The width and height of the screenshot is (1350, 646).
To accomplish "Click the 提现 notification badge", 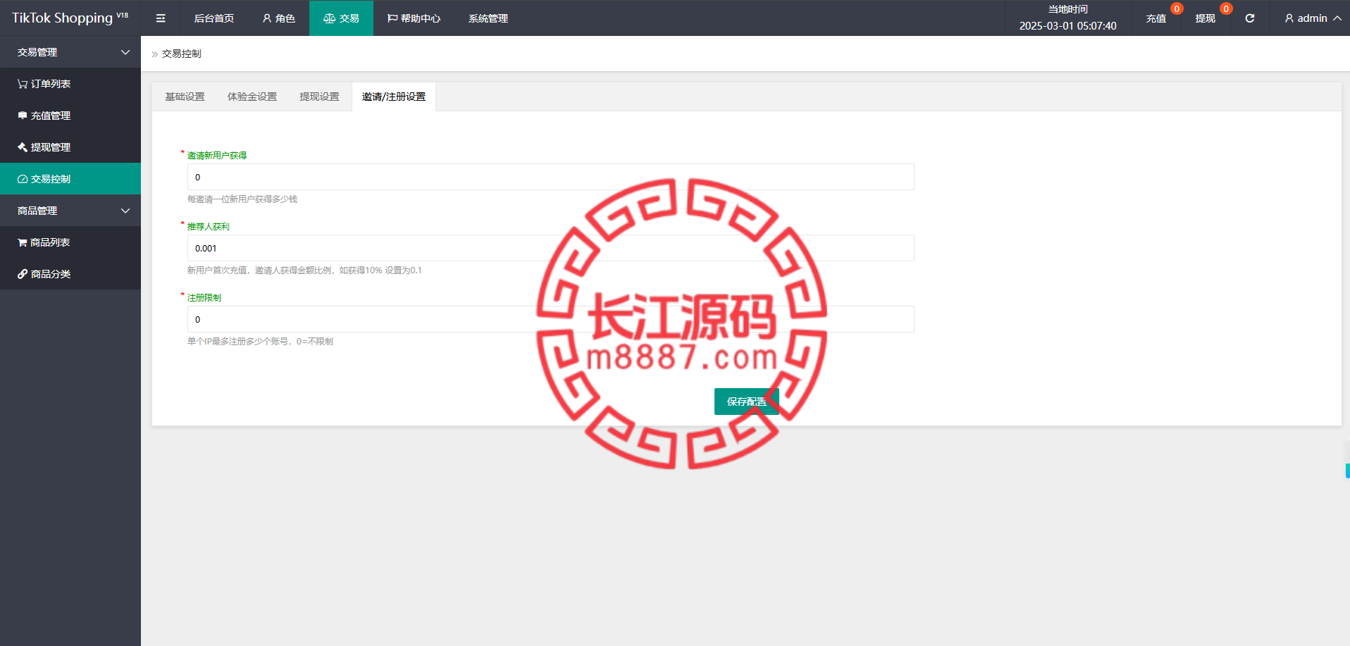I will point(1226,8).
